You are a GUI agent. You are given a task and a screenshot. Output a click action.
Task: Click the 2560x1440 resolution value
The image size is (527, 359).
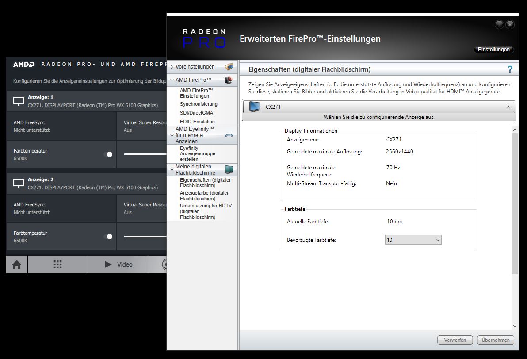[x=400, y=152]
